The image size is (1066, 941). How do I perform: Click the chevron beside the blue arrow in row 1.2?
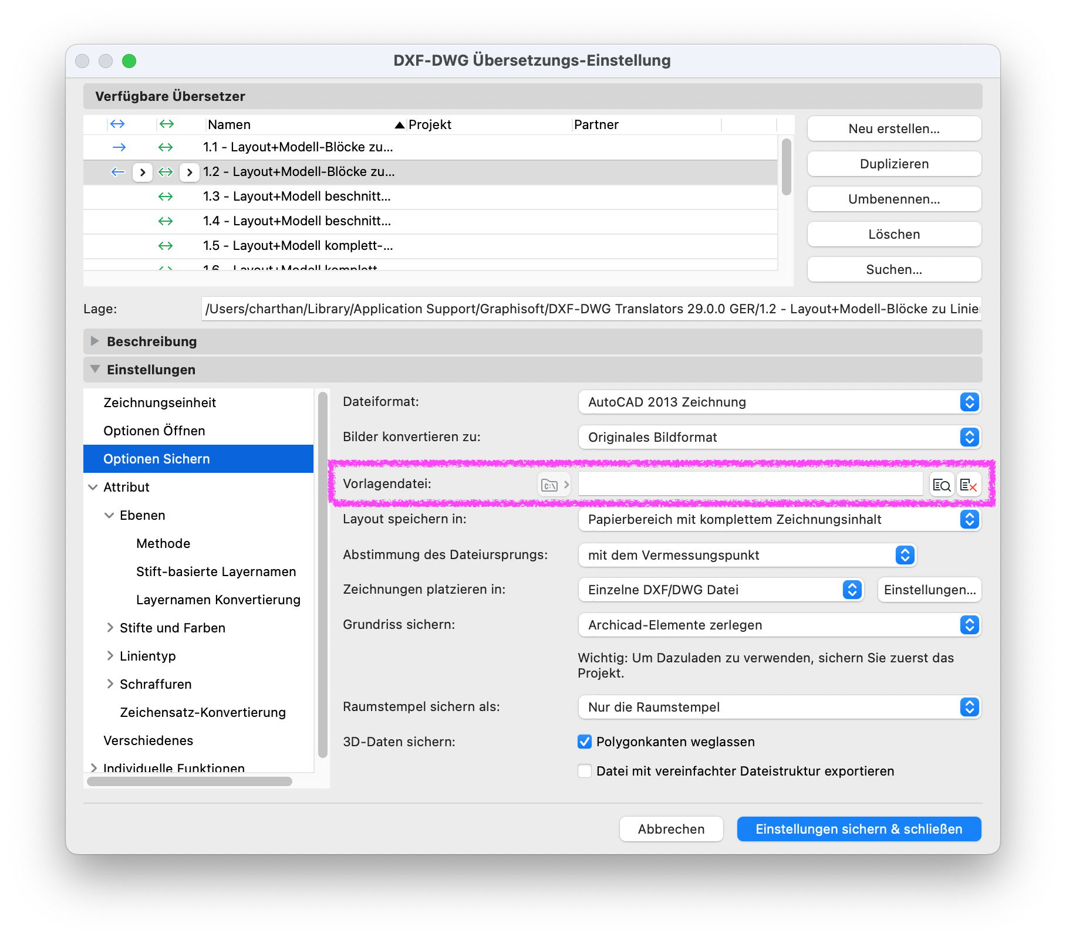click(x=143, y=172)
